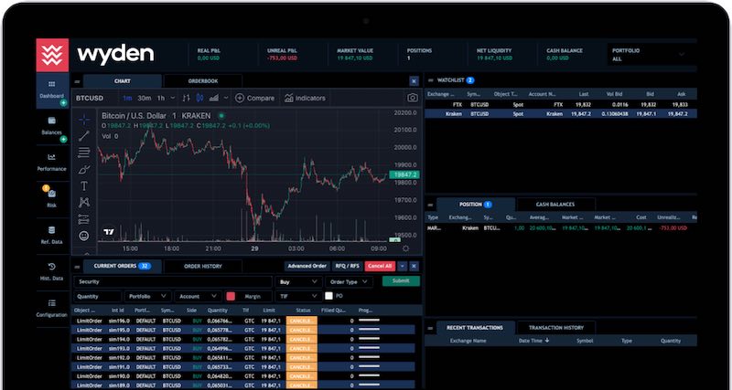The image size is (732, 390).
Task: Open the Hist. Data sidebar section
Action: coord(52,272)
